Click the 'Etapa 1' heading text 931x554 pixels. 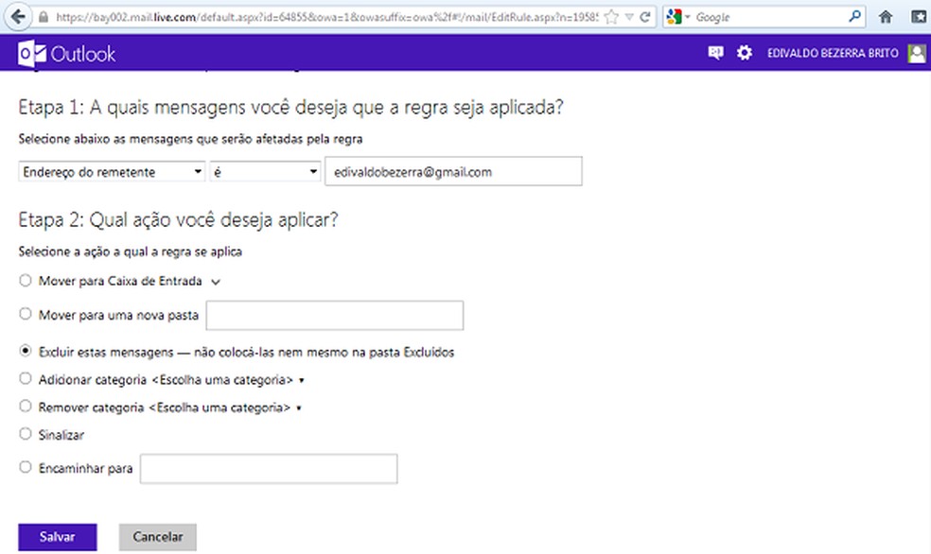pos(291,108)
